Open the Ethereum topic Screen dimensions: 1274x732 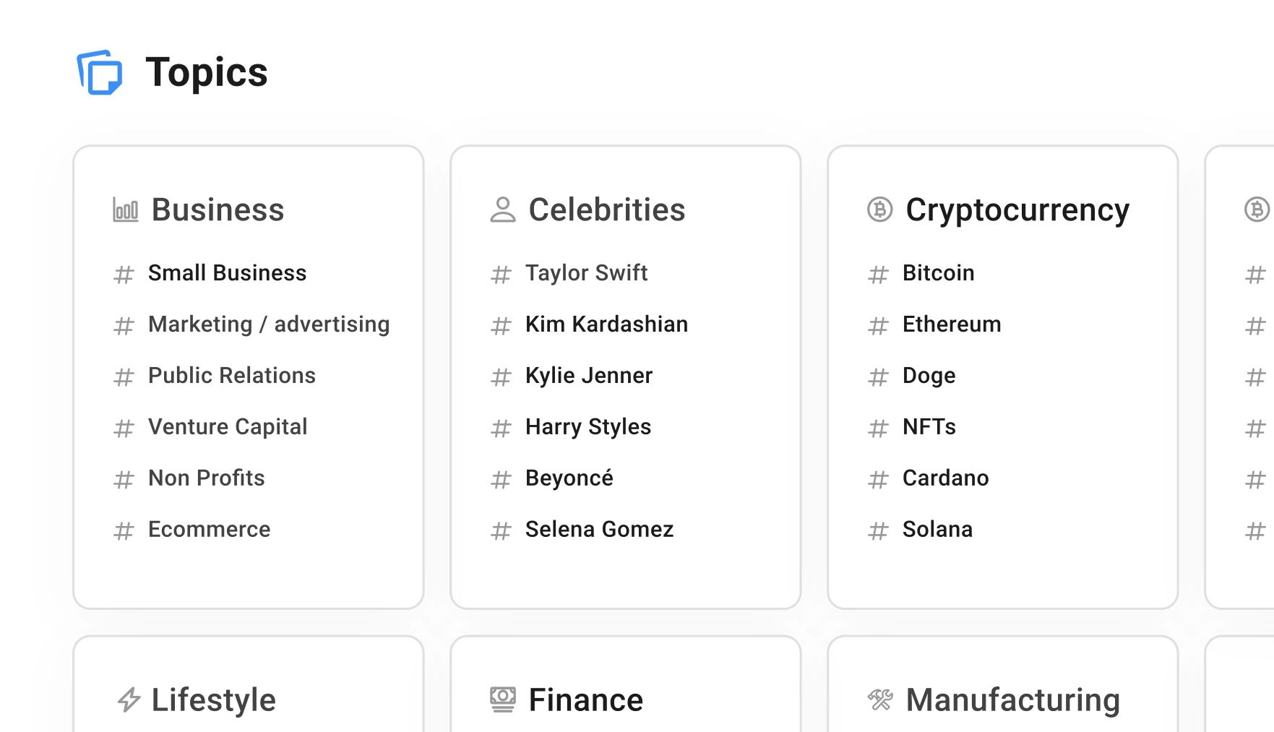[951, 324]
